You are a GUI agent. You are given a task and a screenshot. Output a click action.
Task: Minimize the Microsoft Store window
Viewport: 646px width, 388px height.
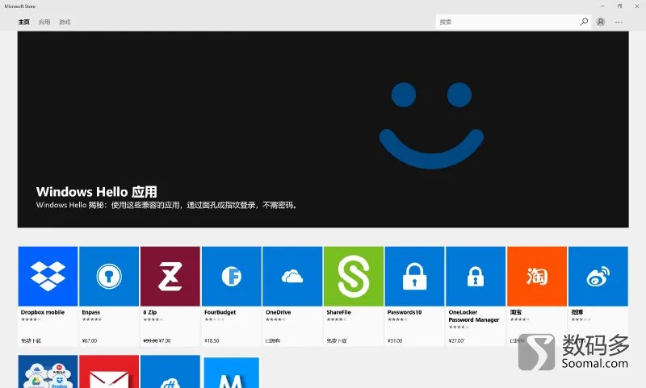602,6
